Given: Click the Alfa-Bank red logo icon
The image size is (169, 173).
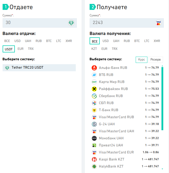Looking at the screenshot, I should coord(94,68).
